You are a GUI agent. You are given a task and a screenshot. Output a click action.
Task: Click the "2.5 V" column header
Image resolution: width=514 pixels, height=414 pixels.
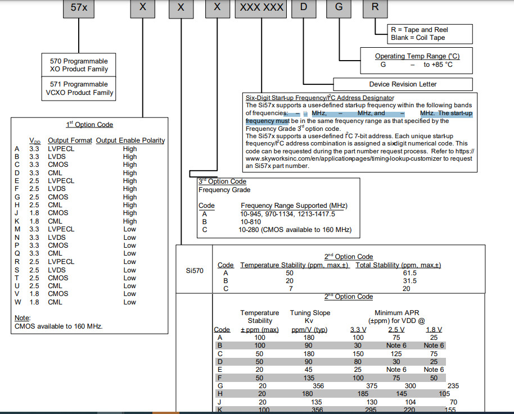[396, 330]
